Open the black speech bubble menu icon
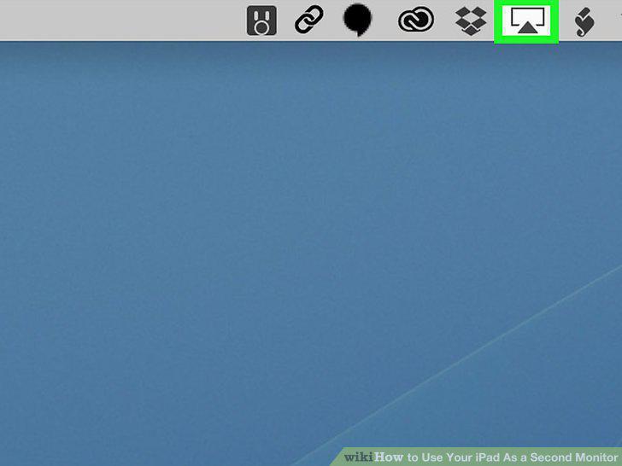 click(x=357, y=20)
